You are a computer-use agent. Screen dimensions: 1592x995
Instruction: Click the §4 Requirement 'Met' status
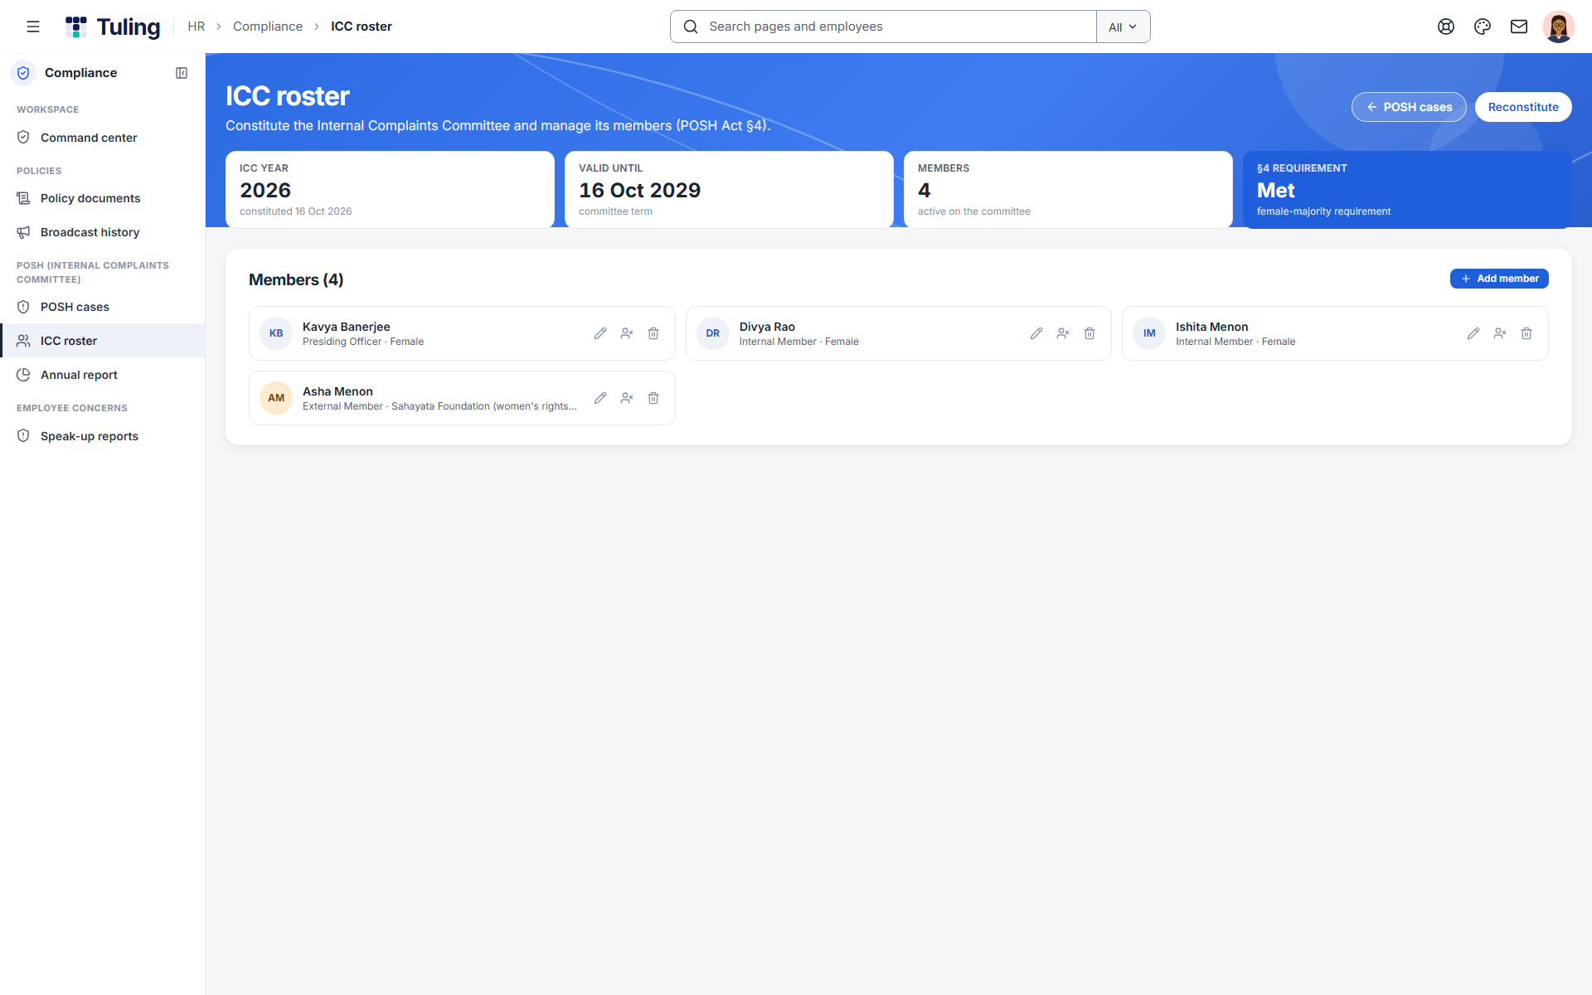point(1275,190)
